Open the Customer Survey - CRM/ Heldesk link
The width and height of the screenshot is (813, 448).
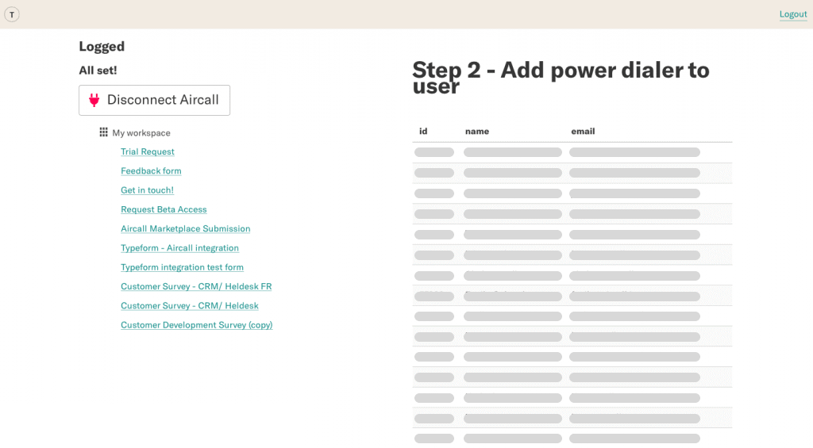[x=189, y=306]
